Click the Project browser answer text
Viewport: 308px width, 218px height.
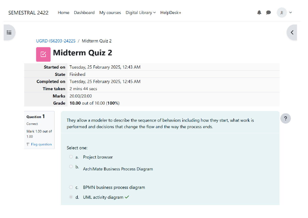(x=98, y=157)
